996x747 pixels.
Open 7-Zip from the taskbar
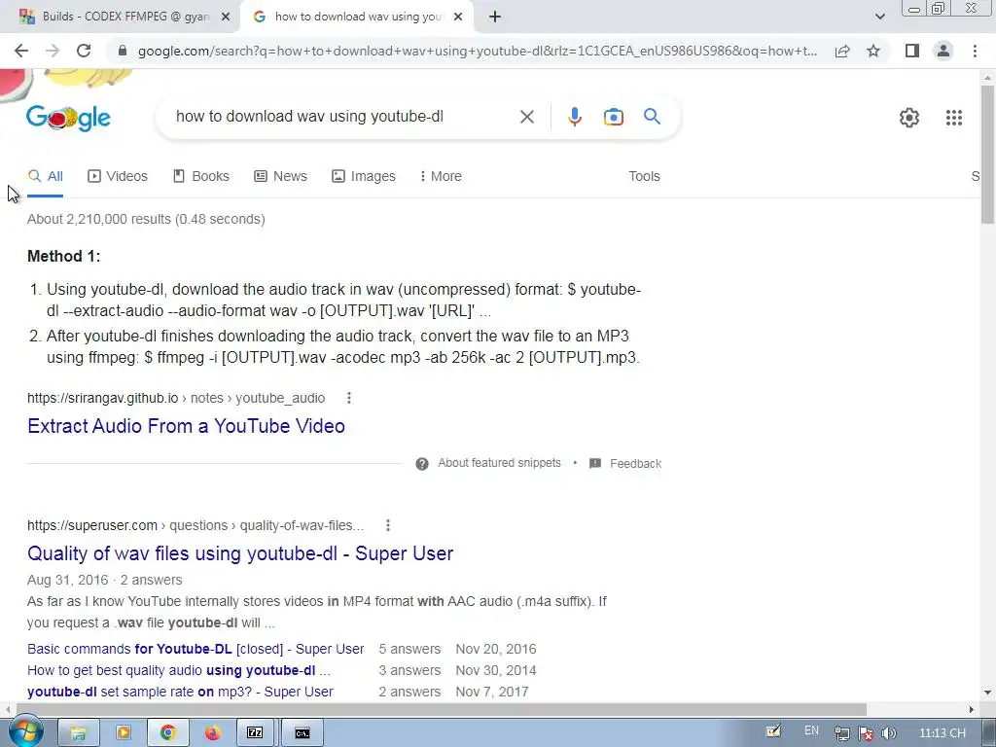256,733
